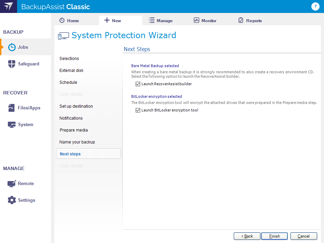Viewport: 324px width, 243px height.
Task: Uncheck Launch RecoverAssist builder checkbox
Action: (138, 84)
